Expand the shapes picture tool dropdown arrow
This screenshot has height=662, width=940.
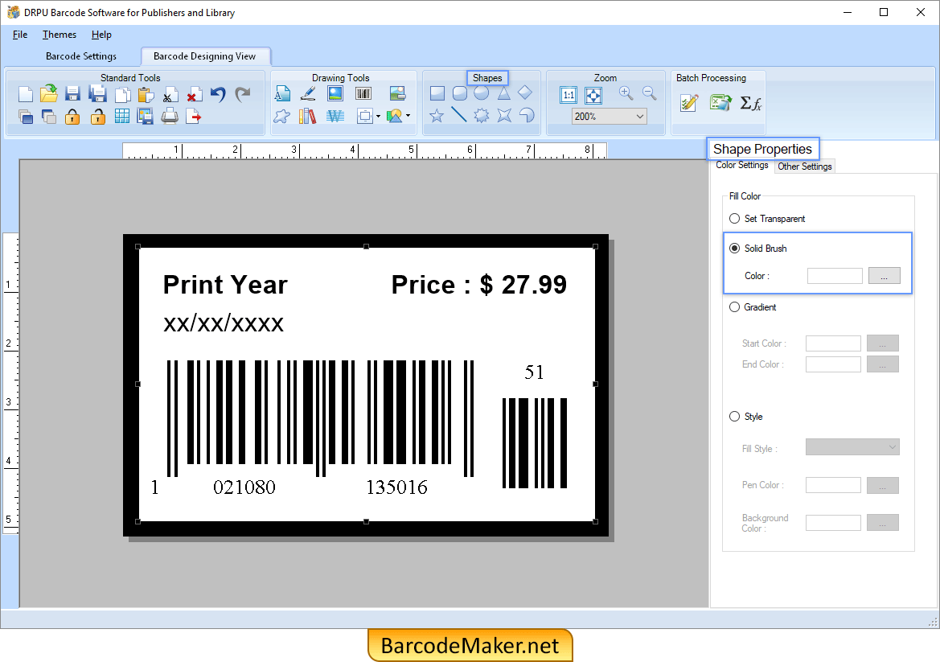pyautogui.click(x=408, y=116)
